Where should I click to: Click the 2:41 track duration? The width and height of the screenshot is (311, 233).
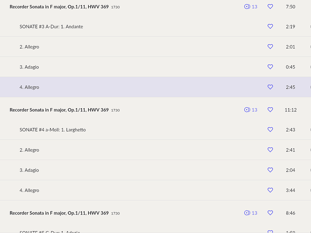tap(290, 150)
